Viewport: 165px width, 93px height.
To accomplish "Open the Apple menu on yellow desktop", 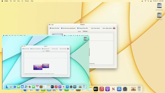I will [x=2, y=1].
